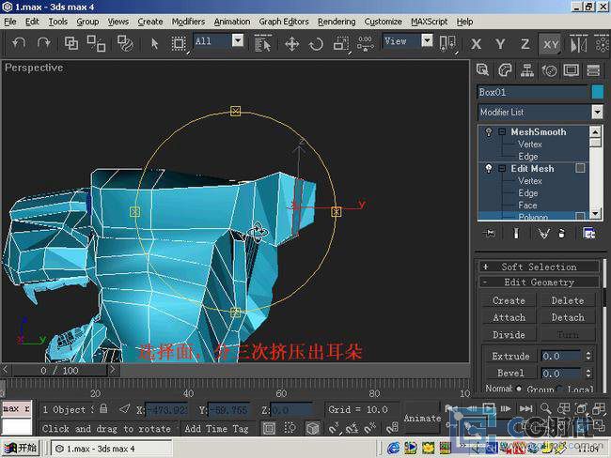This screenshot has height=458, width=611.
Task: Click the Select and Manipulate icon
Action: (x=365, y=43)
